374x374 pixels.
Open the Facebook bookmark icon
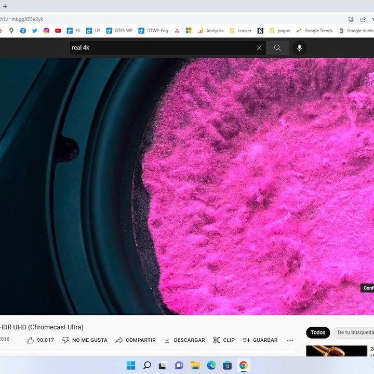(23, 31)
